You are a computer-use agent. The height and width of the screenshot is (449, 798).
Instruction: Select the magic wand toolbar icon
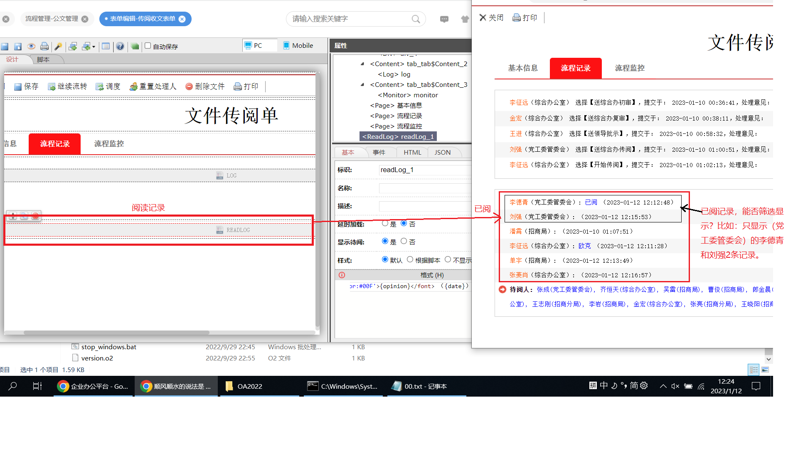pos(58,46)
